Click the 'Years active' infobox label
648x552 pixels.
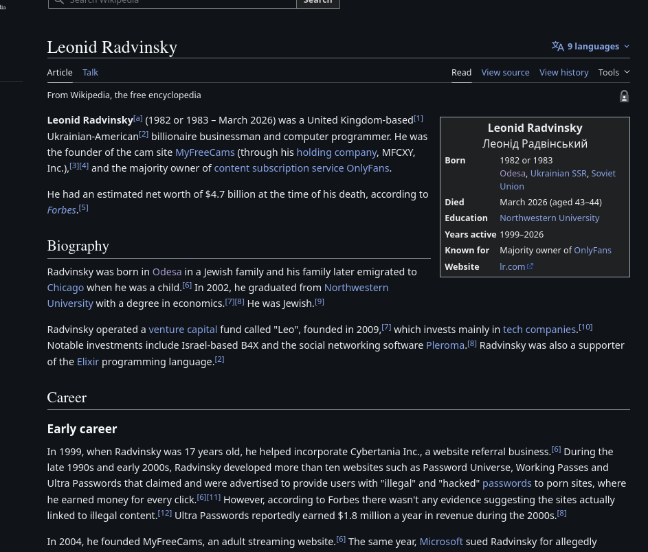click(470, 235)
